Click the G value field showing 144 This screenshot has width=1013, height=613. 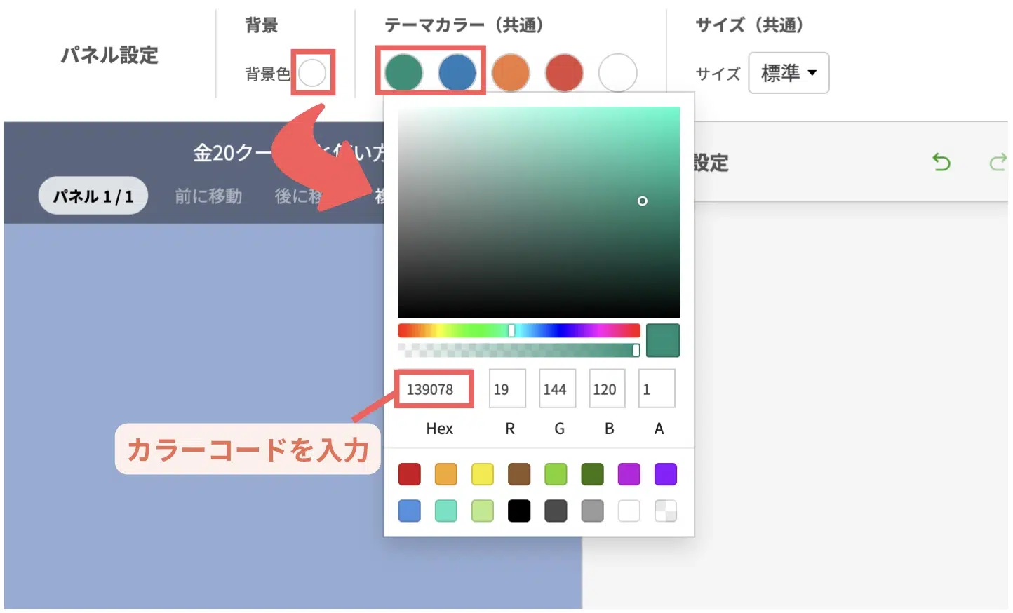pyautogui.click(x=557, y=389)
